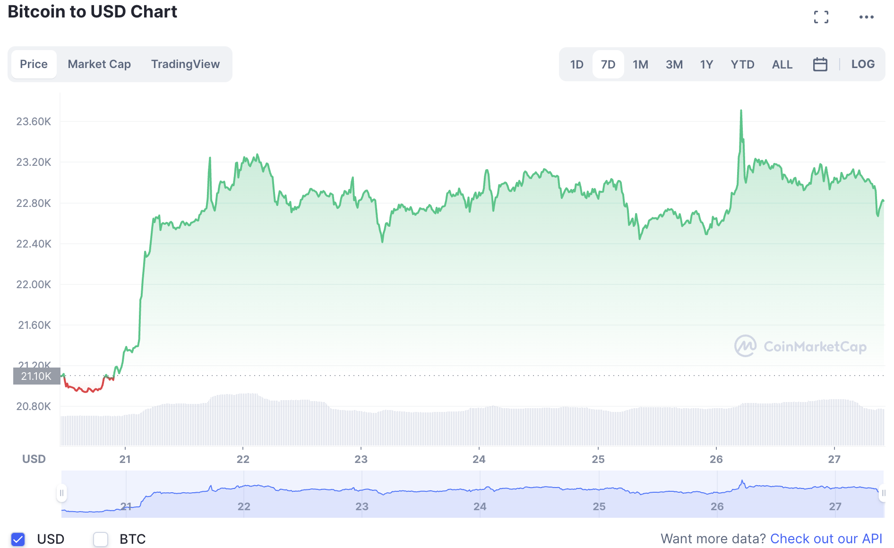Click the USD axis unit label
This screenshot has width=894, height=548.
click(x=34, y=459)
